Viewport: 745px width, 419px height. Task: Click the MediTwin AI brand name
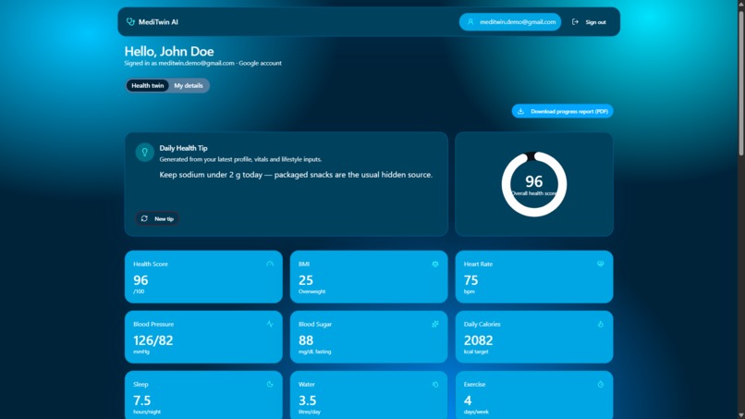(x=158, y=22)
